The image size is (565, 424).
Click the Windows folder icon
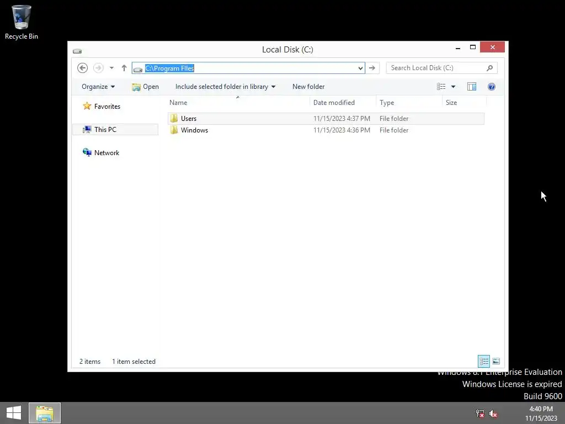(174, 130)
